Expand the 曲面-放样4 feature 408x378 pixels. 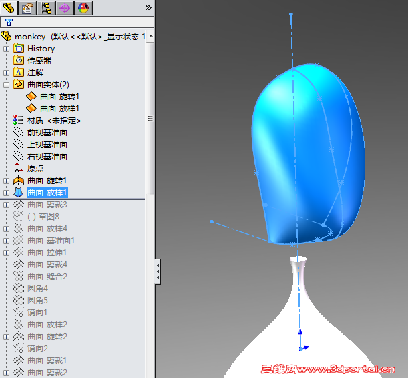point(6,229)
